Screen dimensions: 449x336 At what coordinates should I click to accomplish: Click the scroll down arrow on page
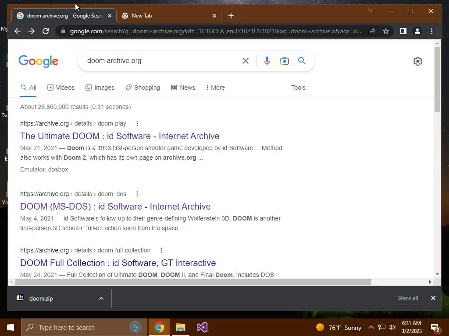437,274
